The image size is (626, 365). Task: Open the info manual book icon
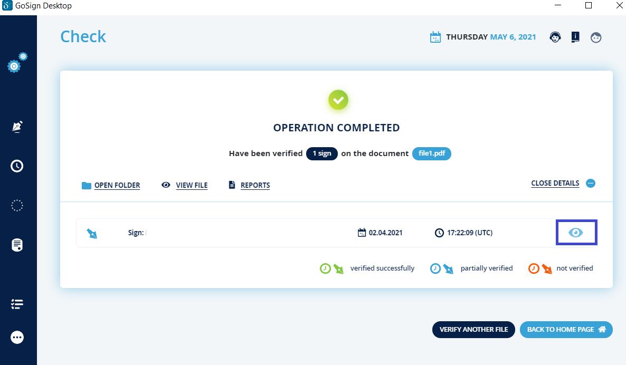[575, 37]
